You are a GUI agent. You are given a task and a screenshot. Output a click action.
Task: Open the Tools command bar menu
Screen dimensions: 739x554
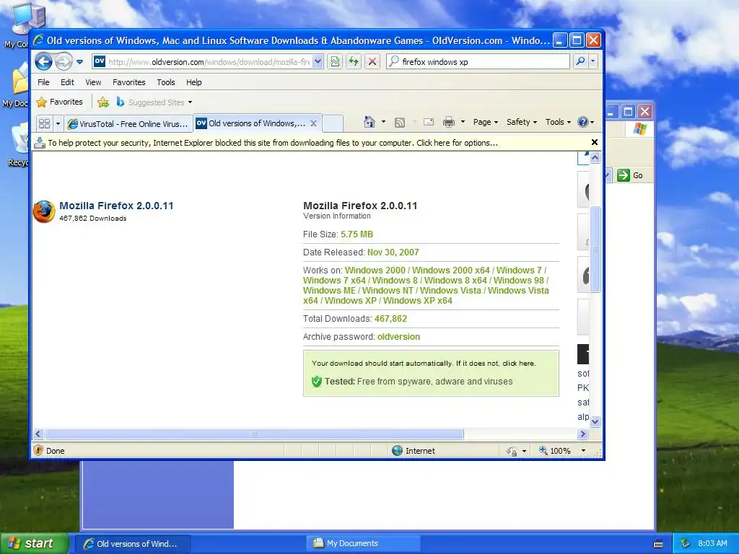click(558, 122)
